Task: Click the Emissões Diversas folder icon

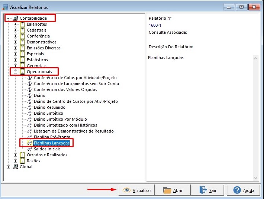Action: (x=23, y=48)
